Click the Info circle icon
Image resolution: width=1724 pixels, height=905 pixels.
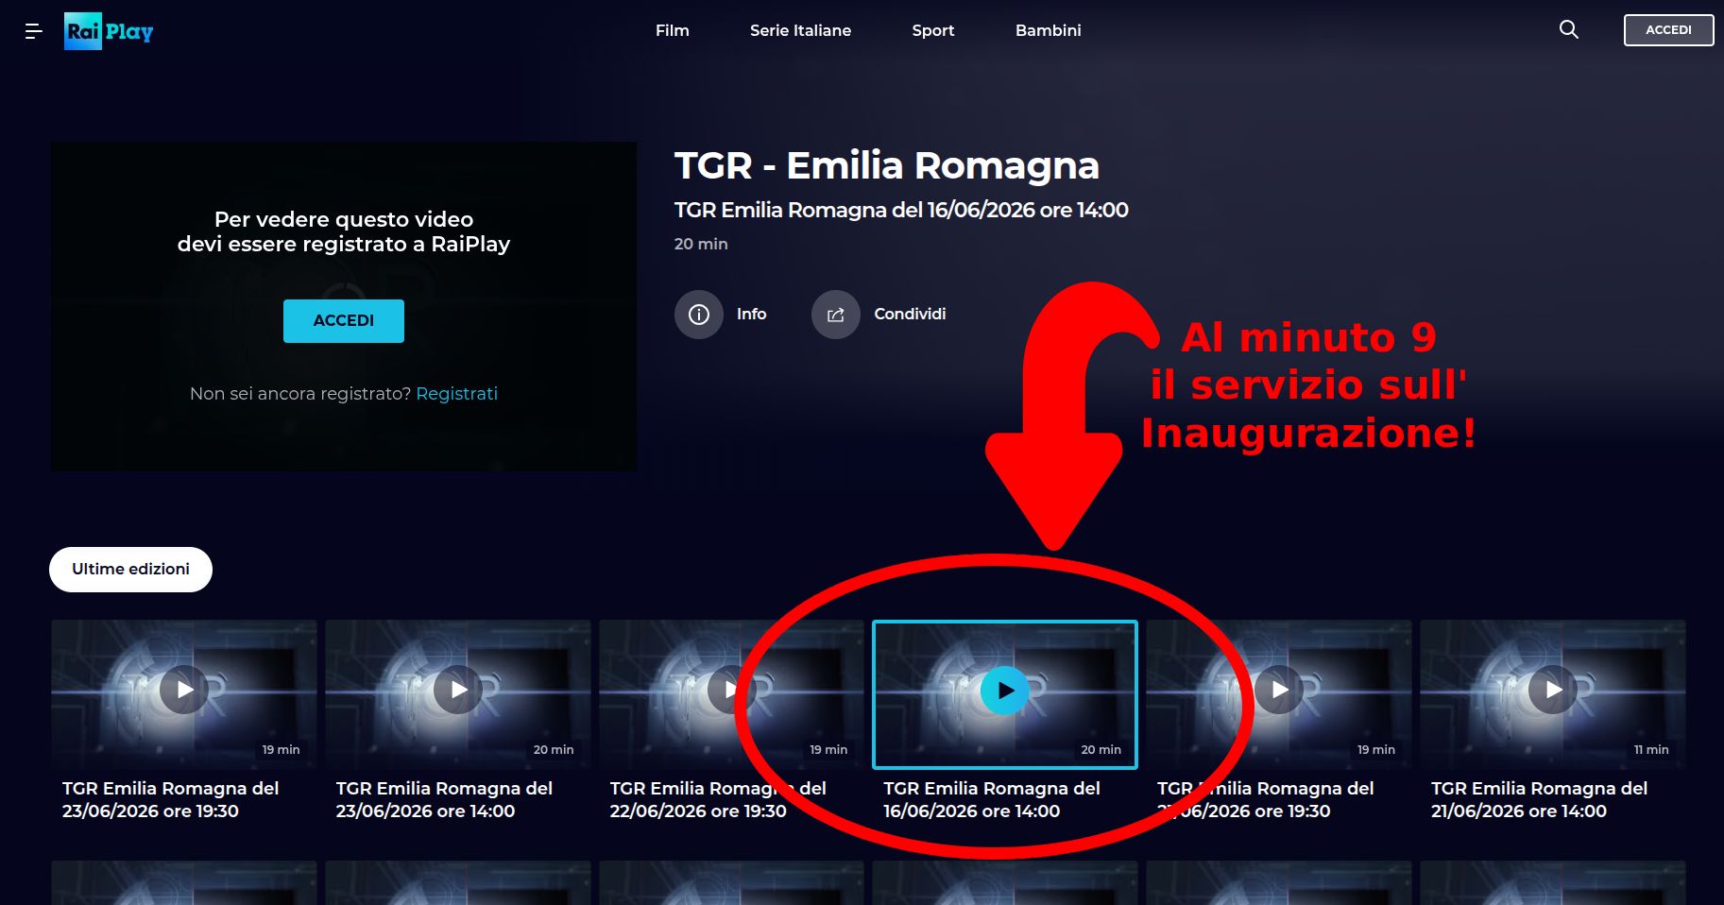[699, 315]
